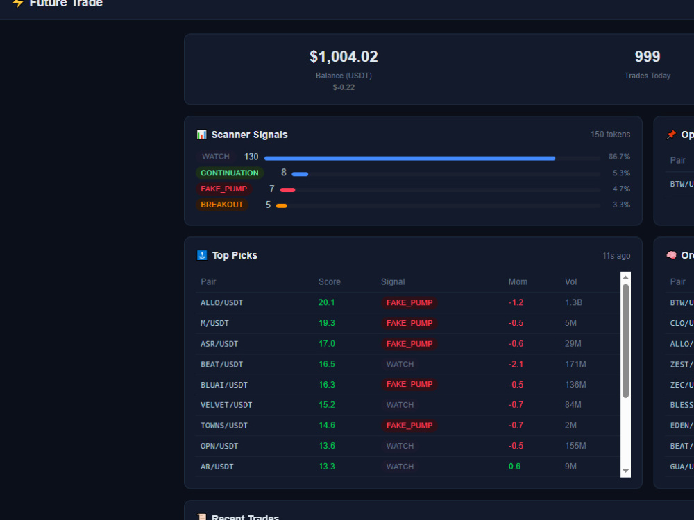Click the Pair column header in Top Picks
This screenshot has height=520, width=694.
click(208, 281)
